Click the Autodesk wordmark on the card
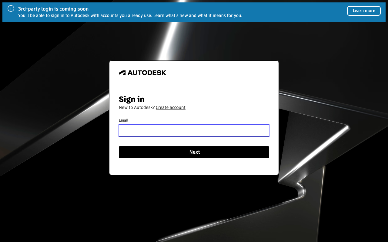Screen dimensions: 388x242 (146, 72)
